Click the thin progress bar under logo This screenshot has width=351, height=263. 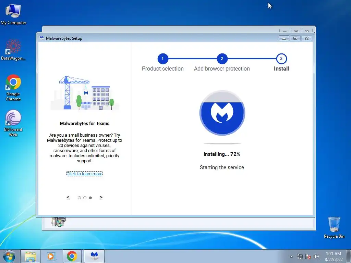point(222,143)
